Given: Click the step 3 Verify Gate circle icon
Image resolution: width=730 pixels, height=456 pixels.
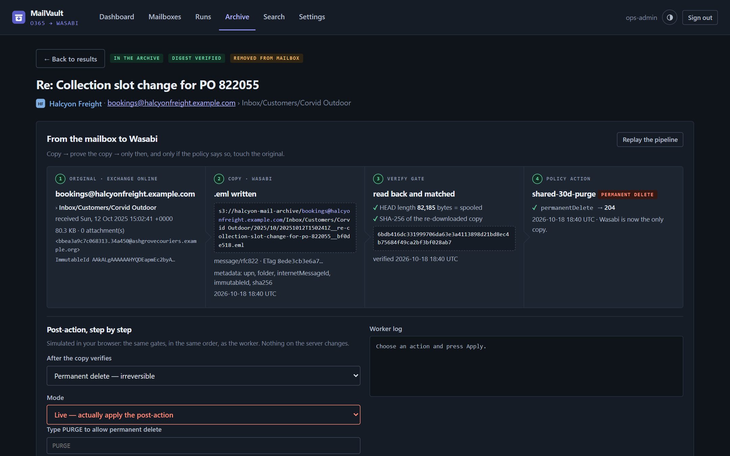Looking at the screenshot, I should [x=378, y=179].
